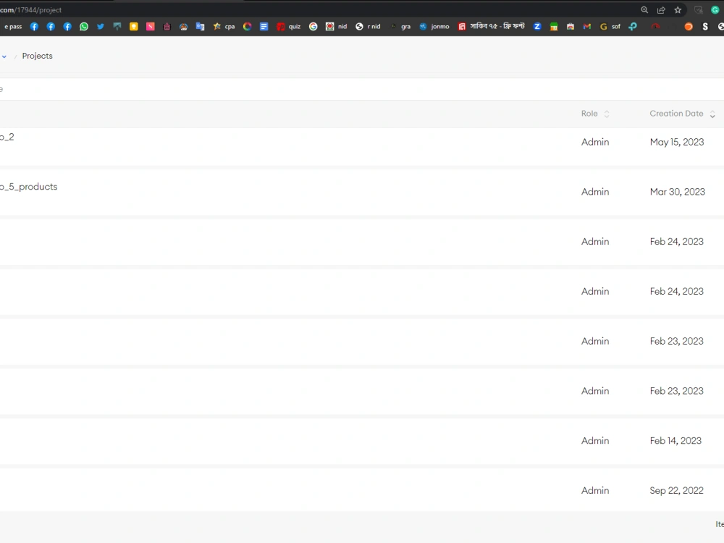Open the Google Translate bookmark
The image size is (724, 543).
[x=200, y=26]
